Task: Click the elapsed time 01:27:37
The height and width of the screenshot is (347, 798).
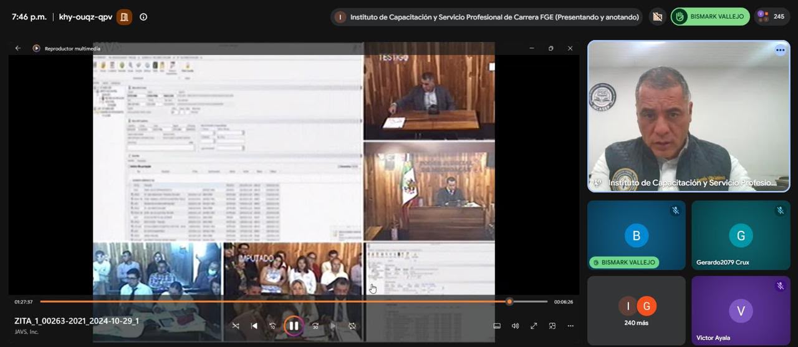Action: coord(24,302)
